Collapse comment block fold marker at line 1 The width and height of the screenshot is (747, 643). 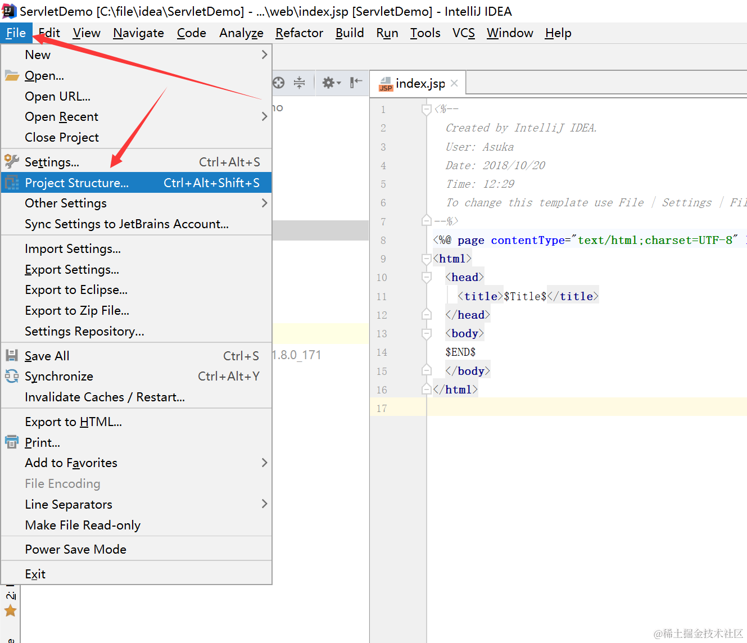pyautogui.click(x=427, y=110)
